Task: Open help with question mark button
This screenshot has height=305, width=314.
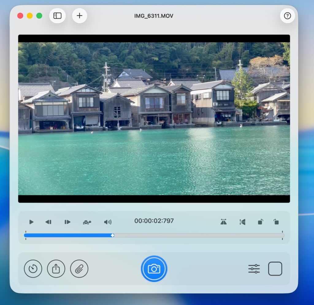Action: [287, 16]
